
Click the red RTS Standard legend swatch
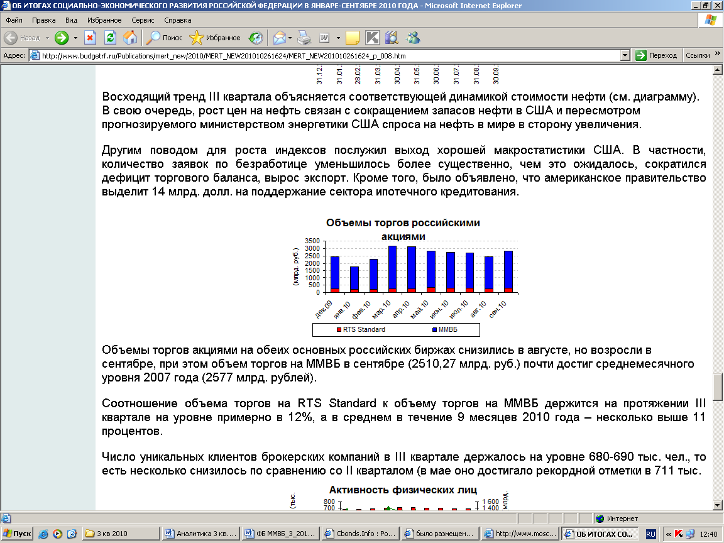(x=339, y=330)
